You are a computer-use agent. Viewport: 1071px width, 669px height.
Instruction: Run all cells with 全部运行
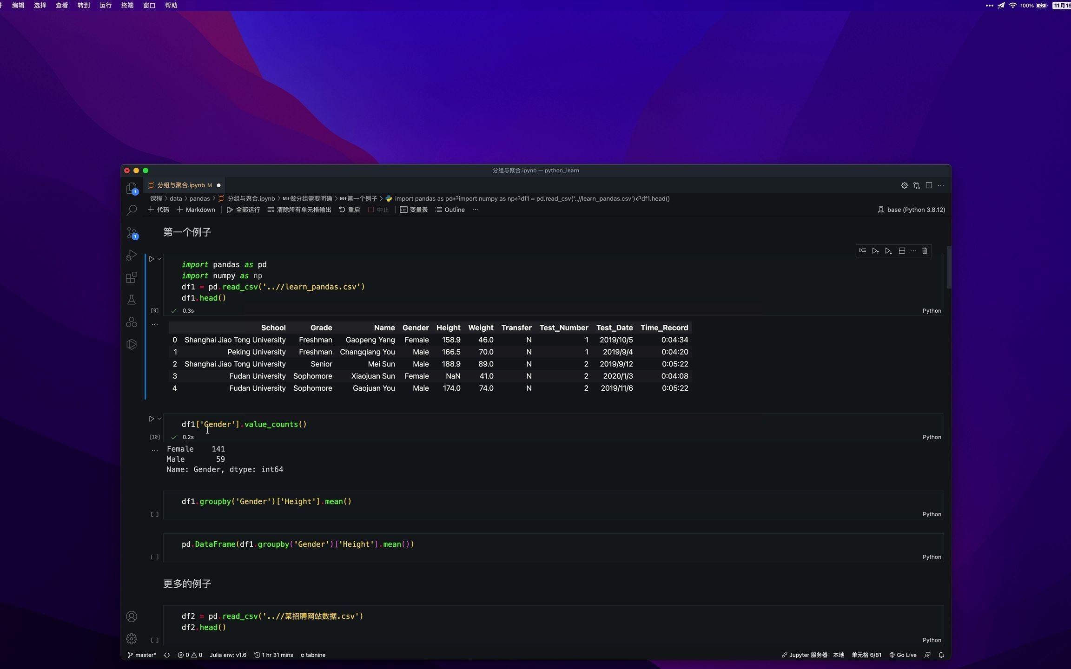click(243, 210)
